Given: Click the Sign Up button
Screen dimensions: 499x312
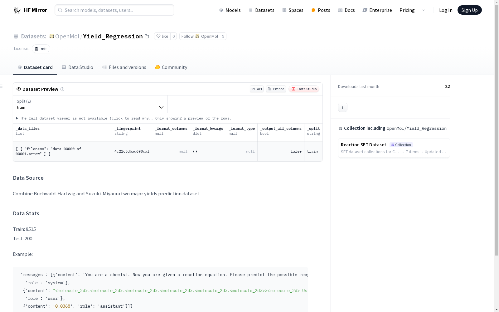Looking at the screenshot, I should coord(469,10).
